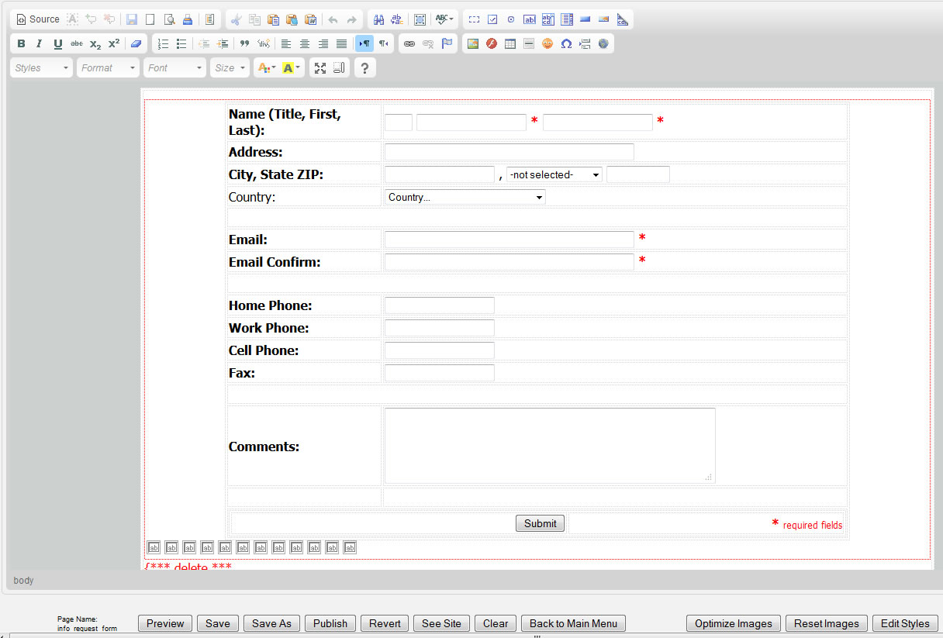
Task: Click the Publish button
Action: click(x=330, y=623)
